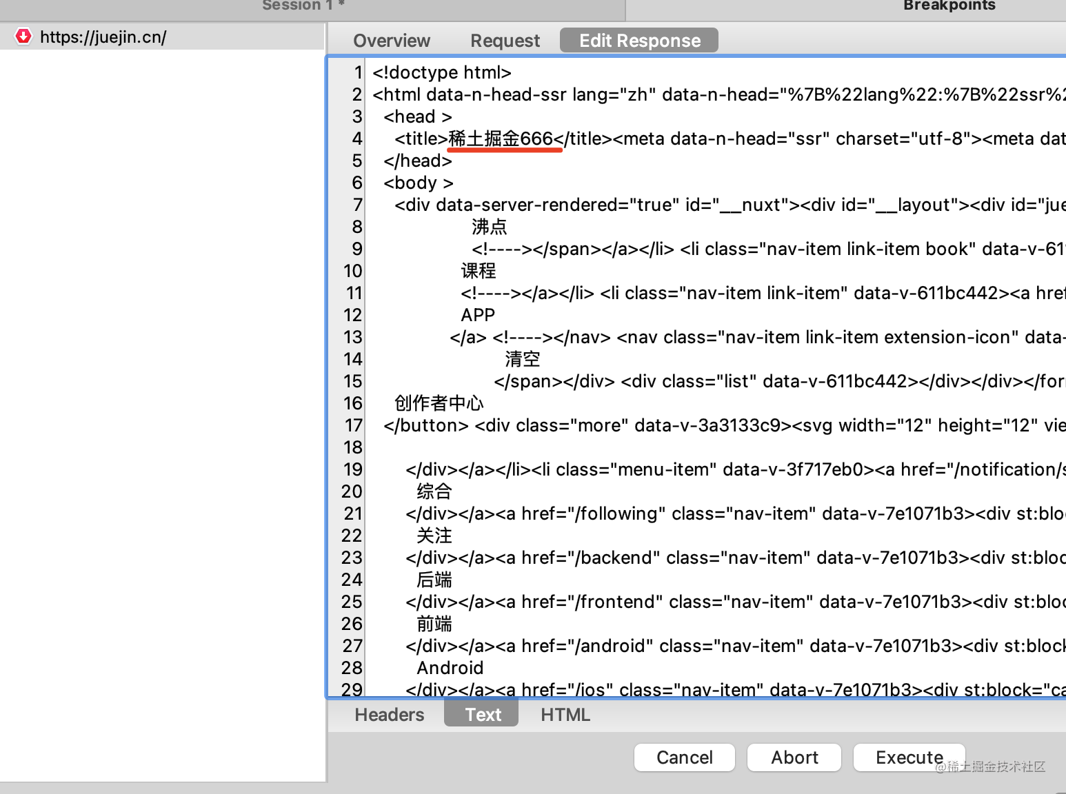Click the line with href="/following"
Screen dimensions: 1066x794
(x=736, y=513)
